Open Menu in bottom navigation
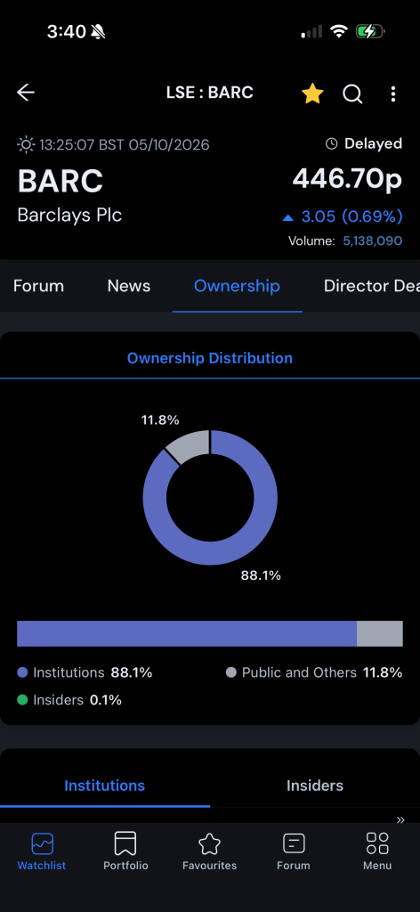Image resolution: width=420 pixels, height=912 pixels. pyautogui.click(x=377, y=851)
